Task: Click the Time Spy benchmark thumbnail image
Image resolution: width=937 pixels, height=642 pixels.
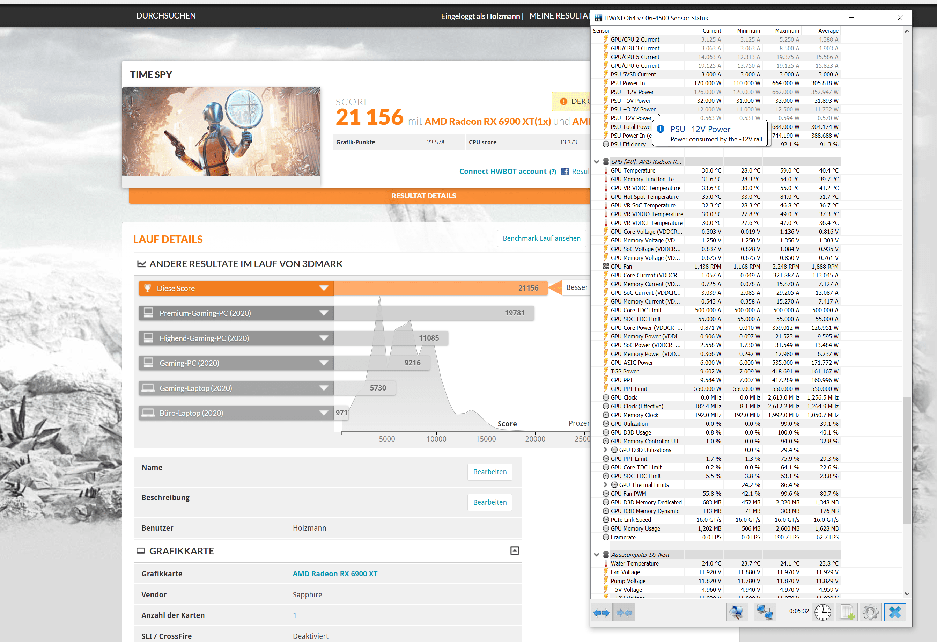Action: click(221, 132)
